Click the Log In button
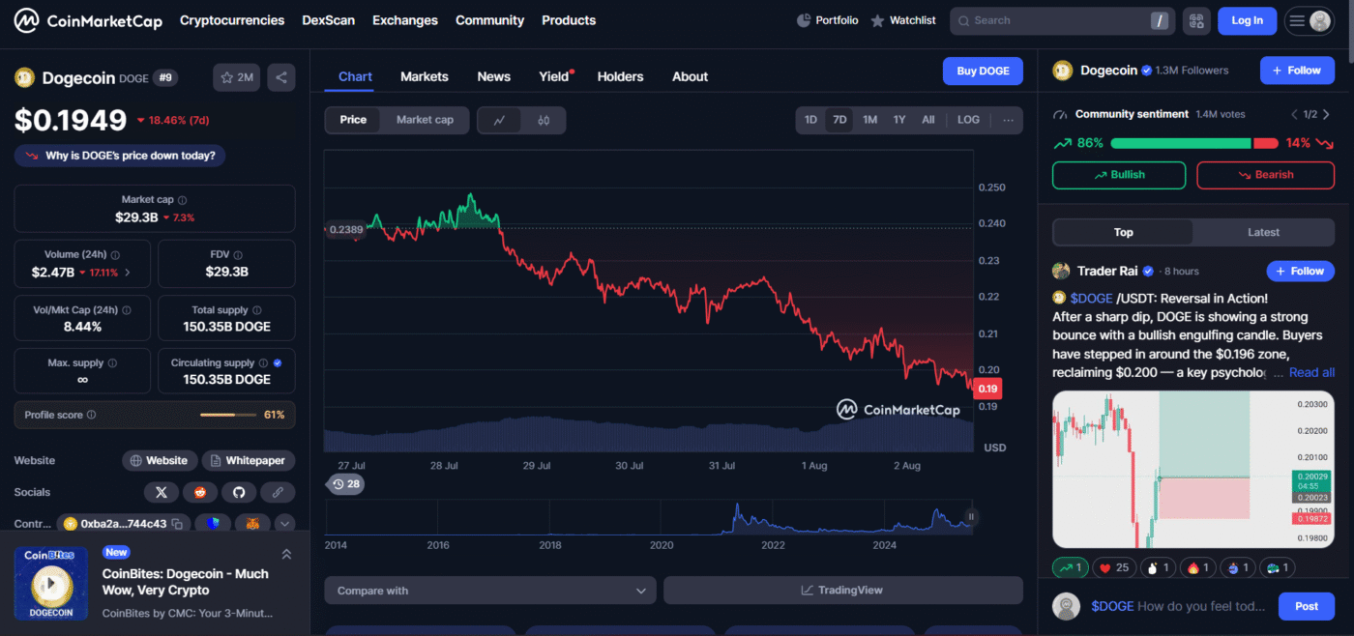This screenshot has height=636, width=1354. pyautogui.click(x=1247, y=20)
